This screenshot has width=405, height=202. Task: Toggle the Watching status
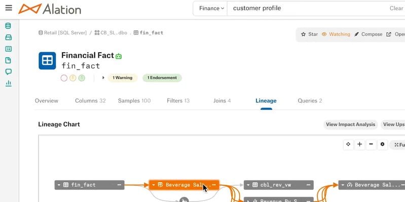pos(336,34)
